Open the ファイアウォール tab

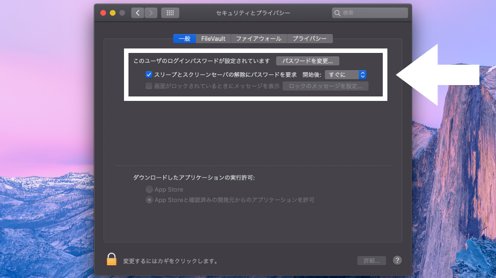259,39
